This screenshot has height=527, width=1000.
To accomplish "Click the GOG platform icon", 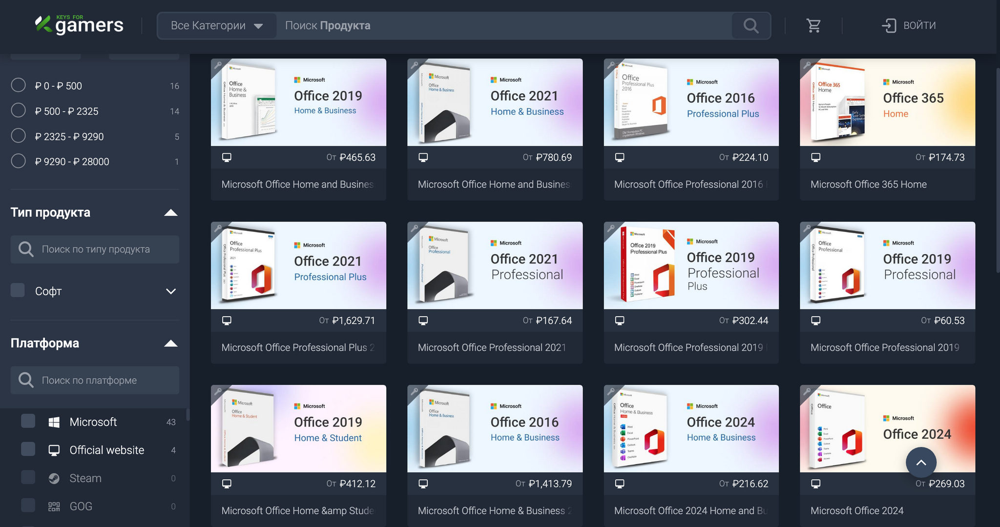I will [x=54, y=507].
